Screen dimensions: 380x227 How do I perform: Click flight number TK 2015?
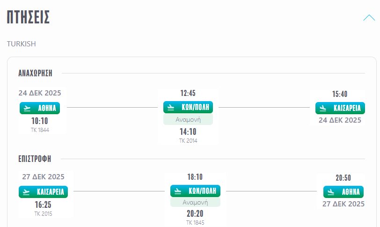coord(43,214)
